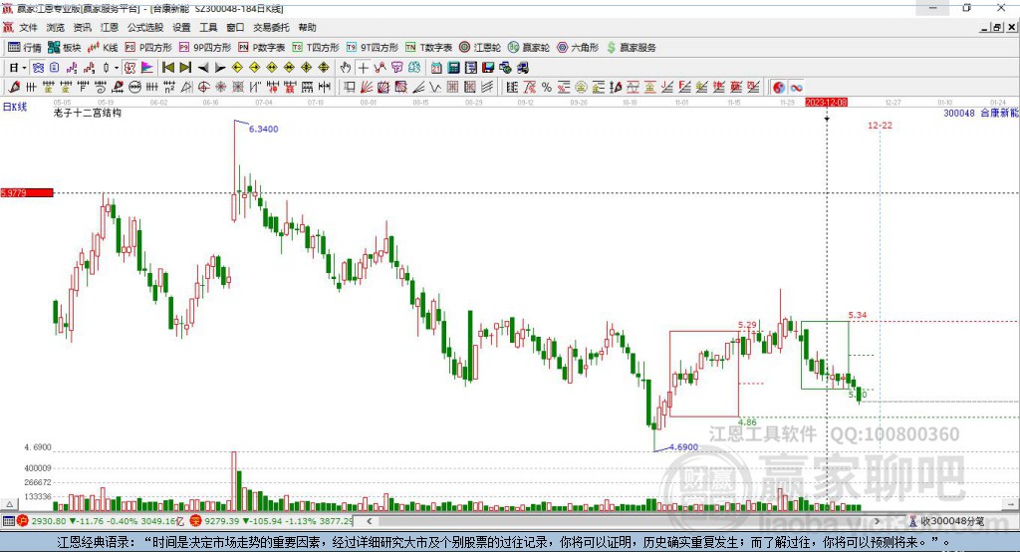Click the percent sign tool icon
The image size is (1020, 552).
[x=547, y=88]
